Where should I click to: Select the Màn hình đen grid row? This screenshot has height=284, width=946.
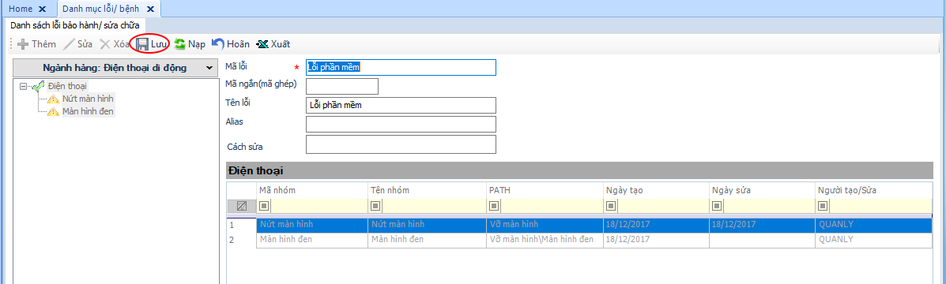[x=579, y=239]
